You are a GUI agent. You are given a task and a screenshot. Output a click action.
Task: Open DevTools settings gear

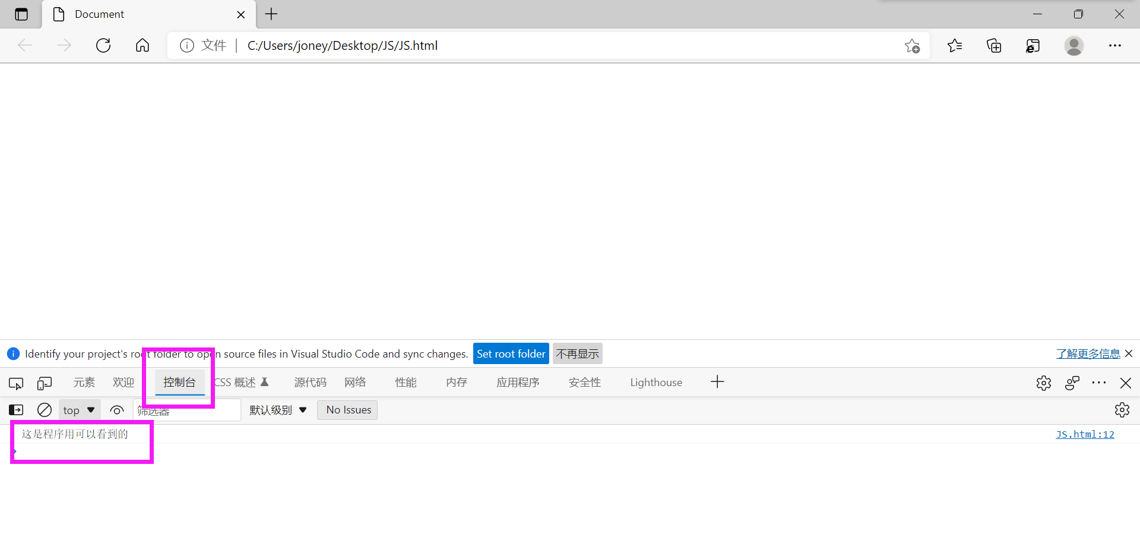click(1044, 383)
